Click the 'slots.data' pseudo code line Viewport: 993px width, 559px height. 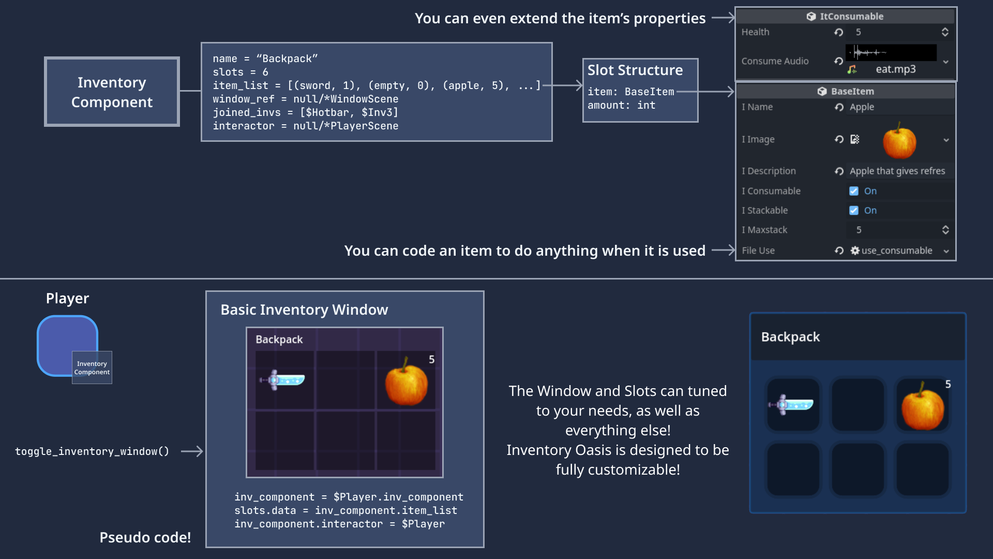(x=346, y=510)
